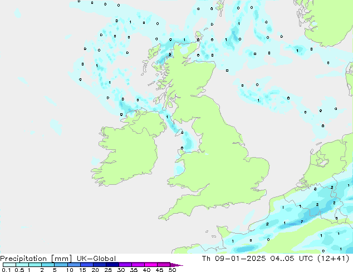Pick the 40–45 mm magenta legend box
This screenshot has height=272, width=353.
(x=151, y=265)
